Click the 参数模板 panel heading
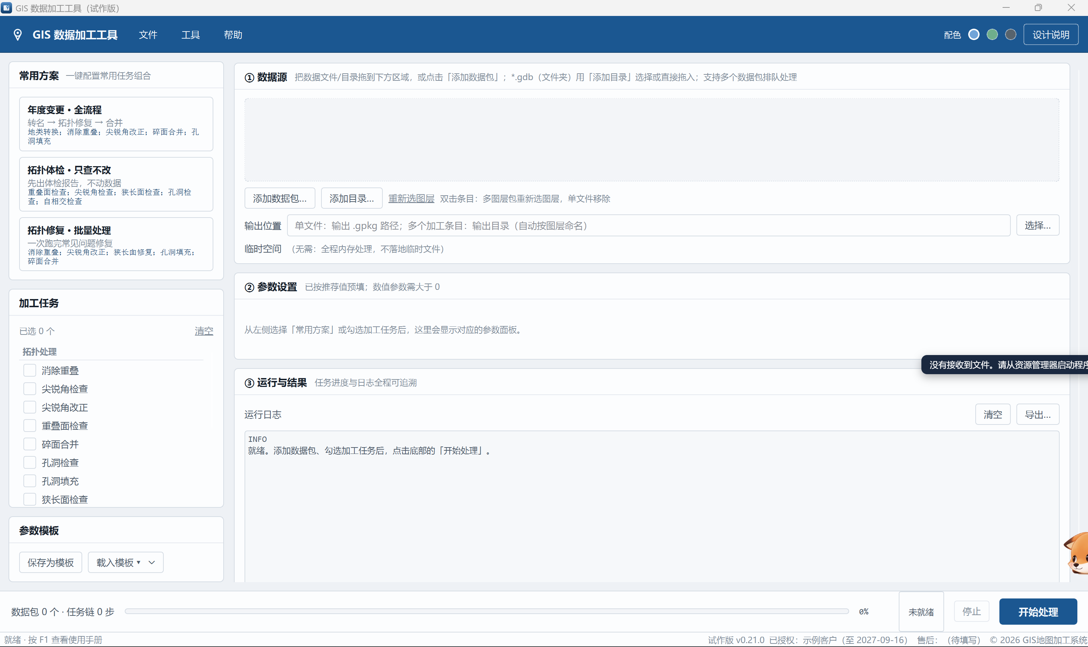 coord(39,530)
